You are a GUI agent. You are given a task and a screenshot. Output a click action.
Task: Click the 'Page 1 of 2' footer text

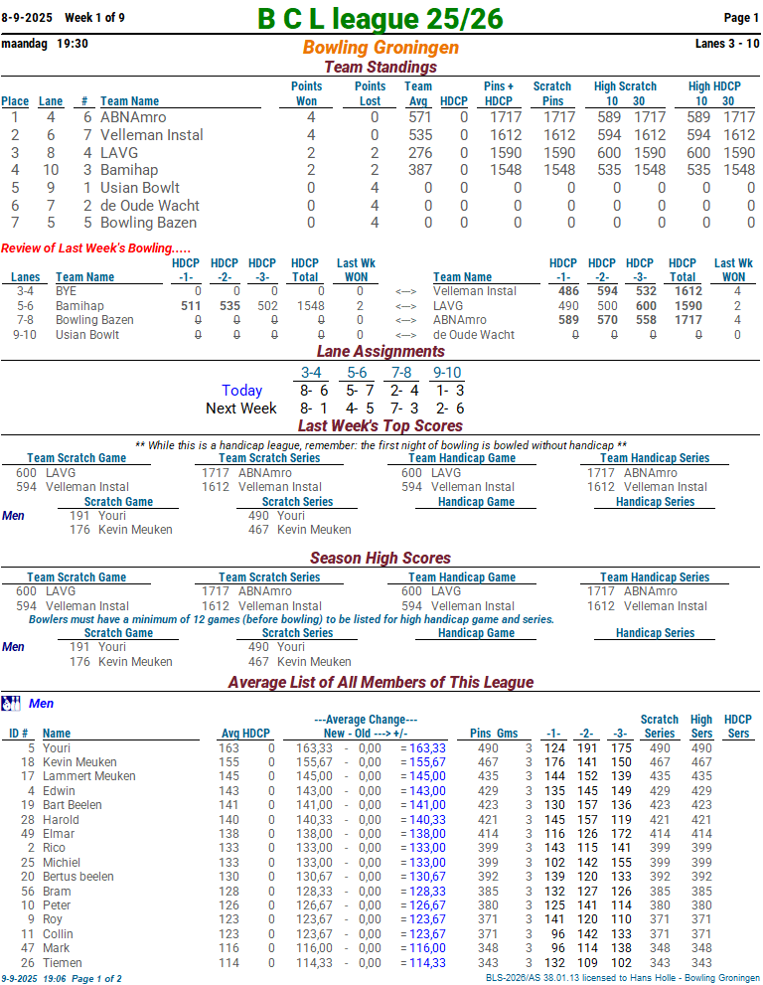click(96, 979)
